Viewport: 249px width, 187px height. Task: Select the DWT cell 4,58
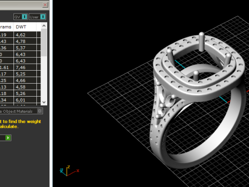pyautogui.click(x=25, y=87)
